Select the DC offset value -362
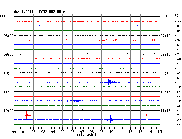Image resolution: width=182 pixels, height=139 pixels. (178, 87)
